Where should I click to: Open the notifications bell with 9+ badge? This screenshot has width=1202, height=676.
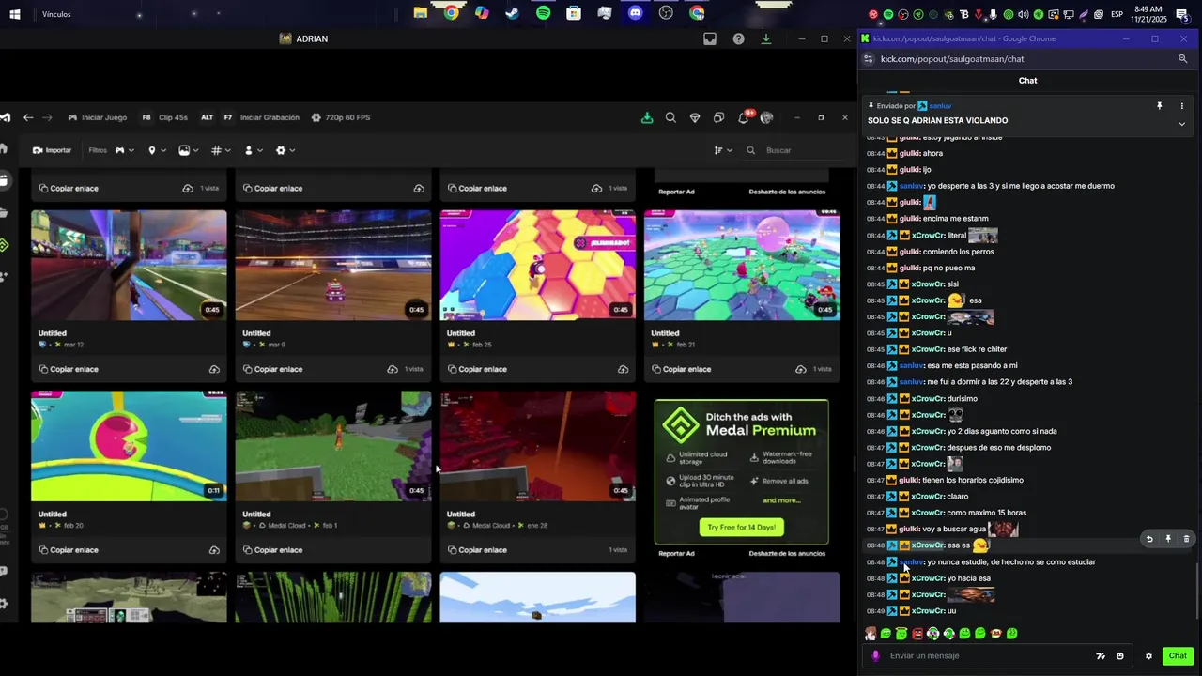tap(744, 117)
